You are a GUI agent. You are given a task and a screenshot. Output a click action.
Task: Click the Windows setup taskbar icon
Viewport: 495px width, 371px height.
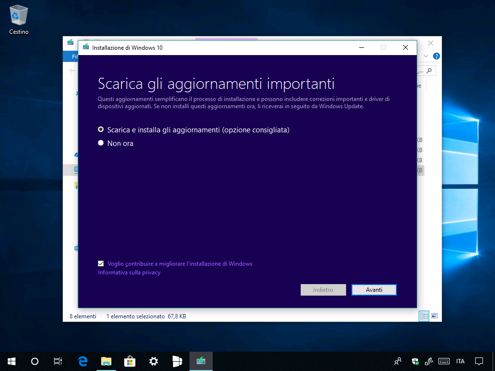(x=201, y=361)
